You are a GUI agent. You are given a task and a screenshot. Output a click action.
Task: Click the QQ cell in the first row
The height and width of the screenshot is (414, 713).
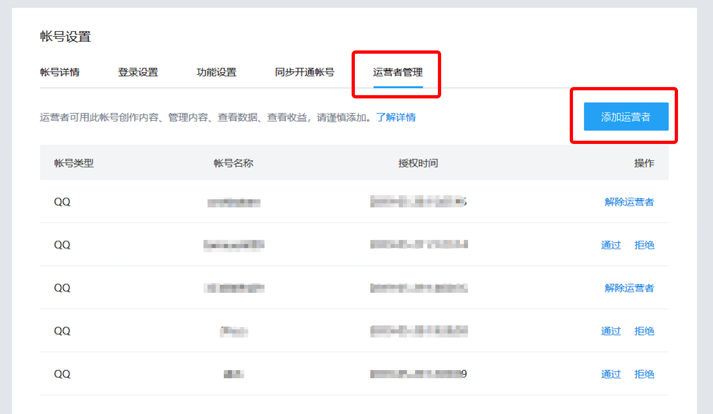tap(62, 202)
